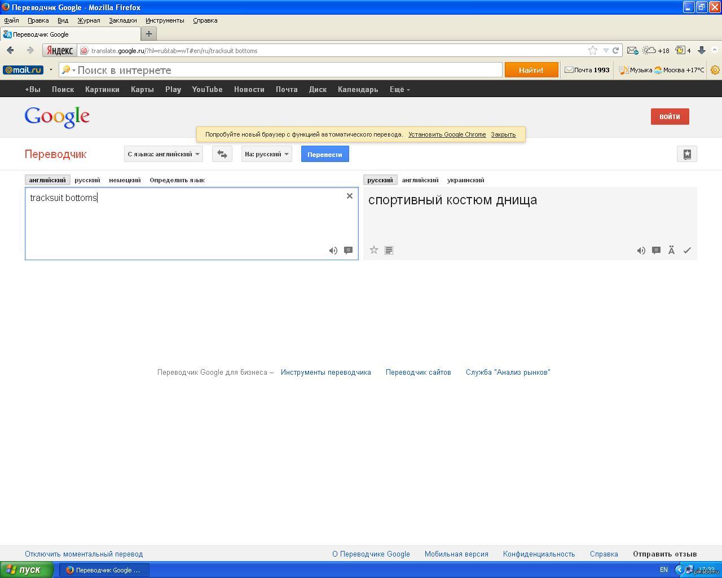Open the пуск Start button
The width and height of the screenshot is (722, 578).
click(x=27, y=570)
